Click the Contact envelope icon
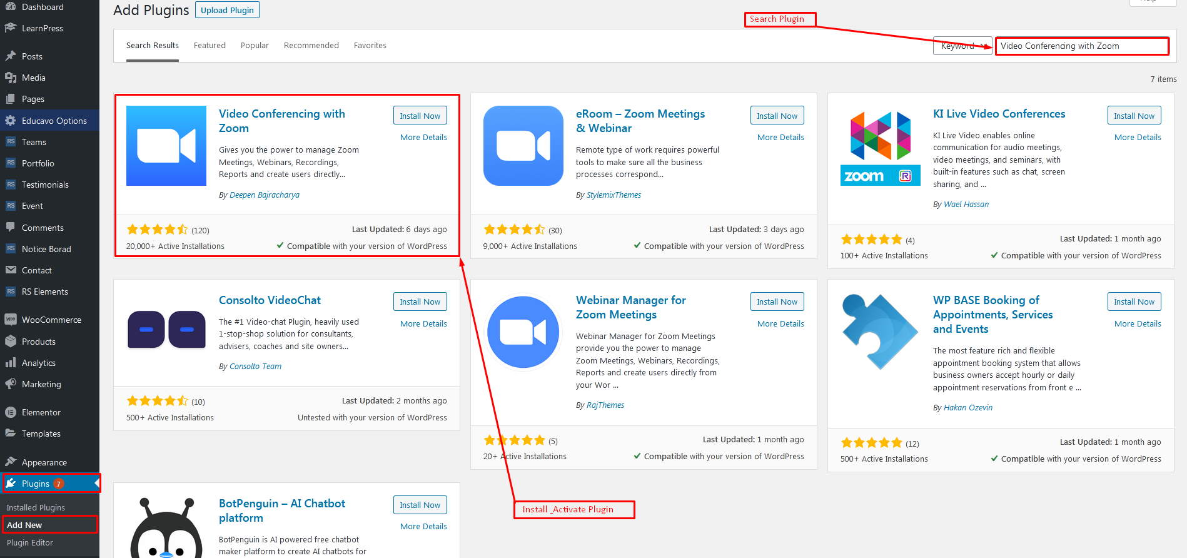This screenshot has width=1187, height=558. pos(11,270)
